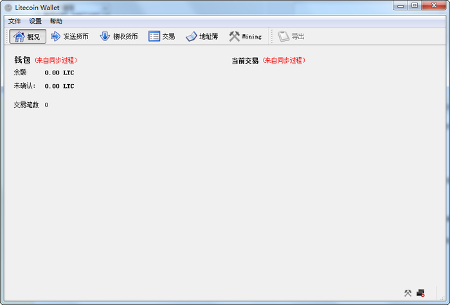Click the balance value 0.00 LTC next to 余额
This screenshot has width=450, height=305.
click(x=59, y=73)
